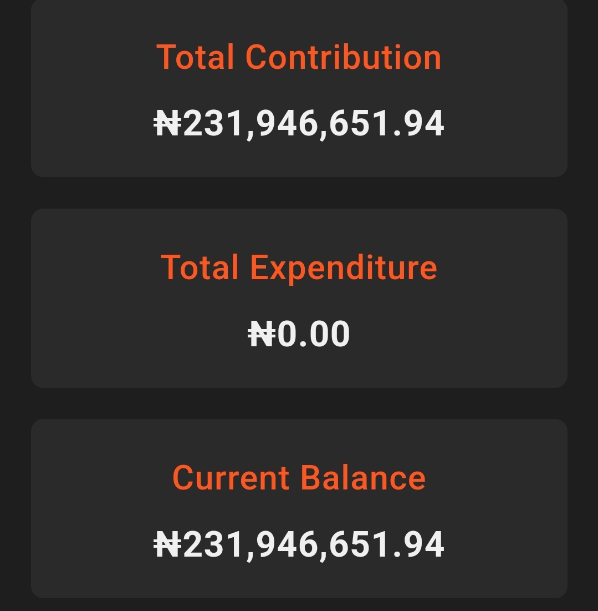Open the Current Balance card
The width and height of the screenshot is (598, 611).
(299, 508)
